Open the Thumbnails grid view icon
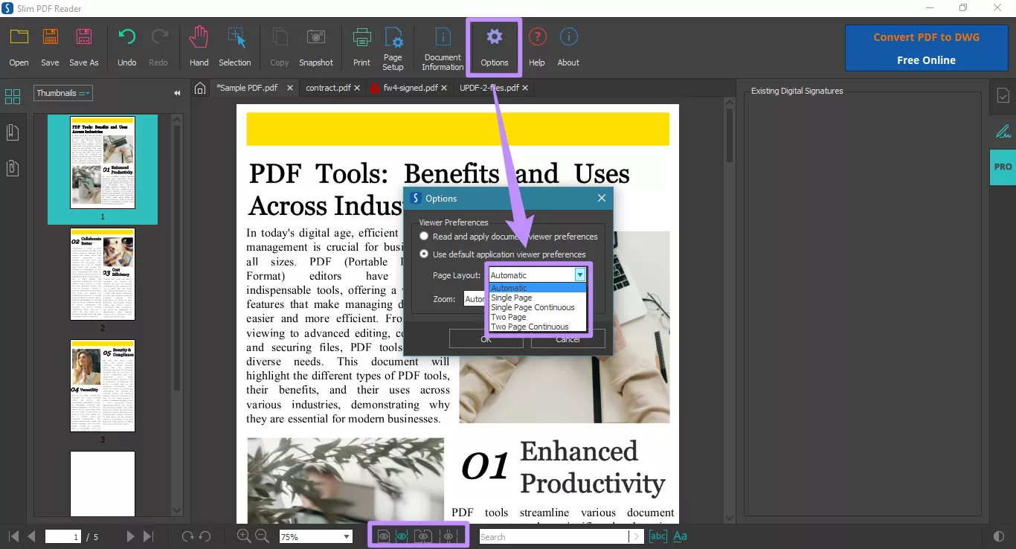1016x549 pixels. [13, 96]
